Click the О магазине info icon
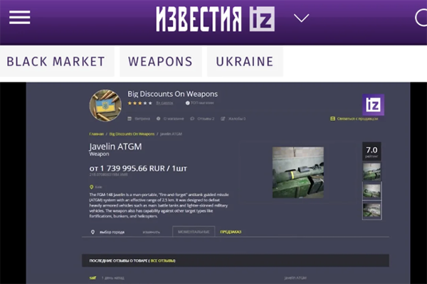Image resolution: width=427 pixels, height=284 pixels. click(x=158, y=119)
